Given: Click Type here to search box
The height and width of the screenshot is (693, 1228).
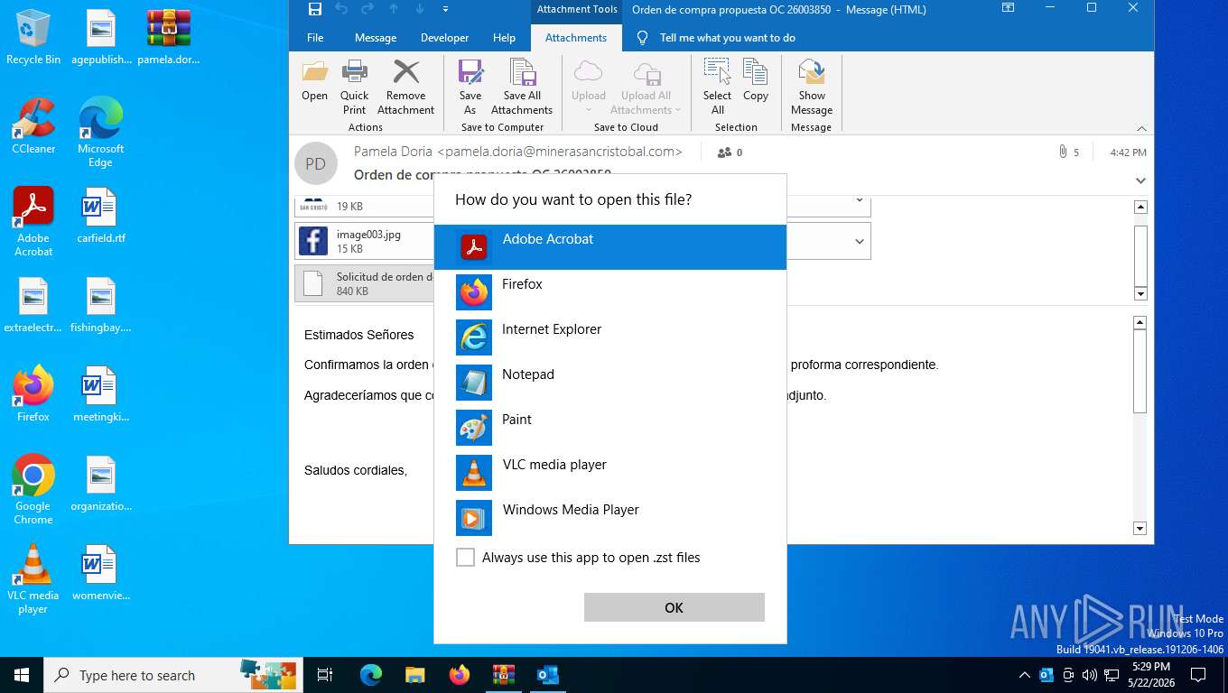Looking at the screenshot, I should tap(172, 675).
